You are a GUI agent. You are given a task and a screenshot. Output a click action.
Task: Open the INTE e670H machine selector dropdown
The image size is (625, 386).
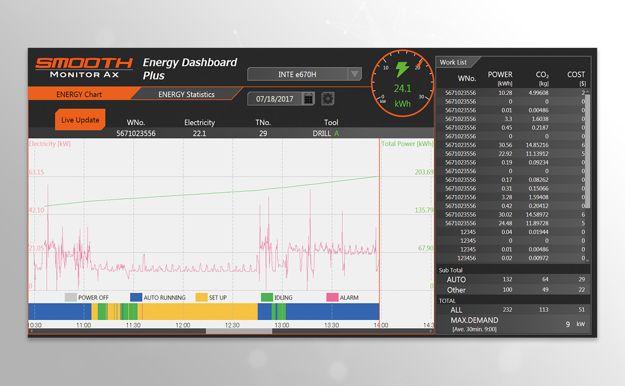[x=354, y=74]
